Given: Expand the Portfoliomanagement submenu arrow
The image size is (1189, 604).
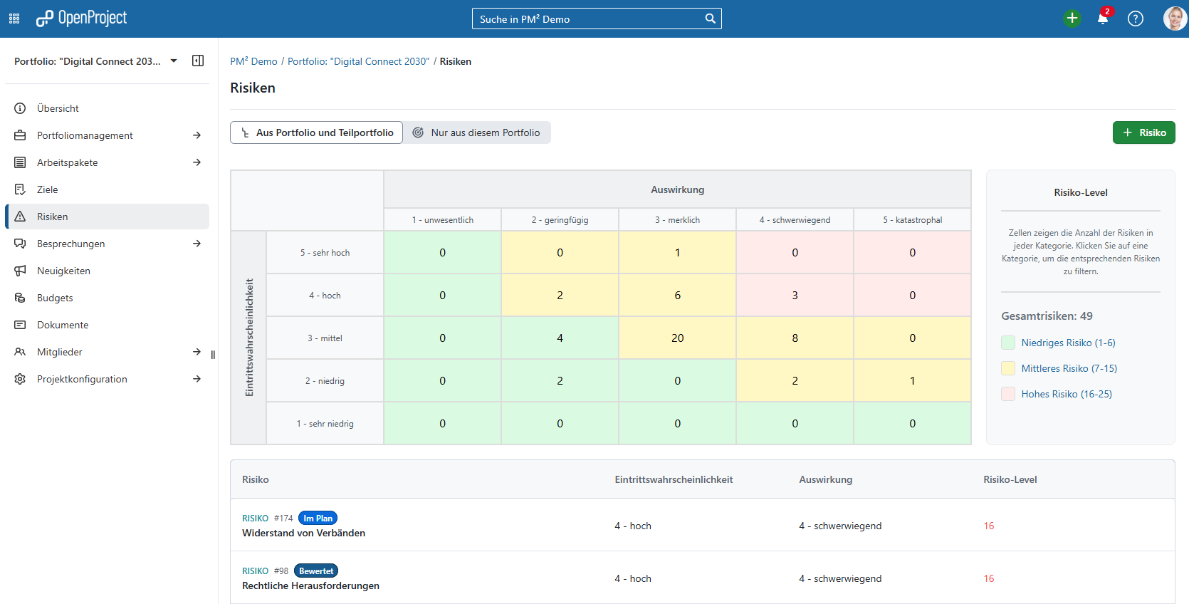Looking at the screenshot, I should [197, 135].
